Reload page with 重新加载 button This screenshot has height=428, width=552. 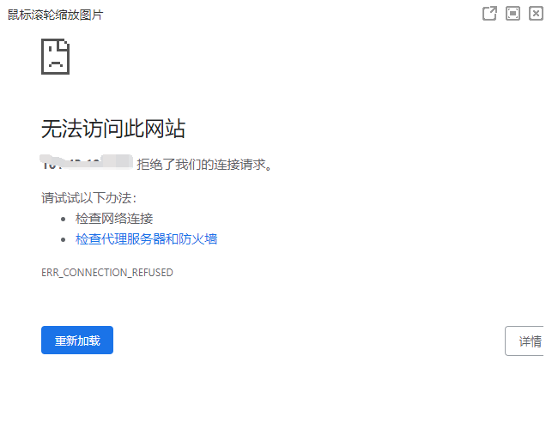coord(77,340)
